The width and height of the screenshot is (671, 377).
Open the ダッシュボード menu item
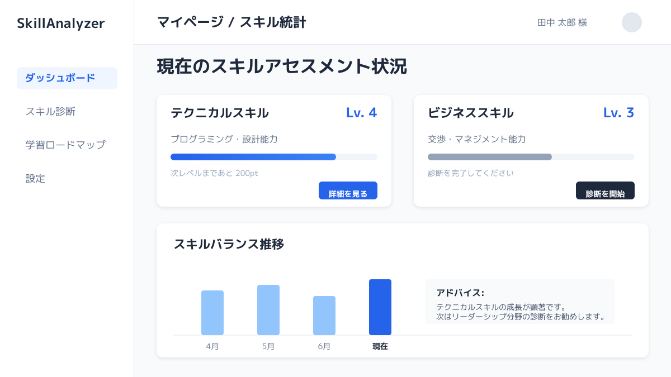click(67, 78)
